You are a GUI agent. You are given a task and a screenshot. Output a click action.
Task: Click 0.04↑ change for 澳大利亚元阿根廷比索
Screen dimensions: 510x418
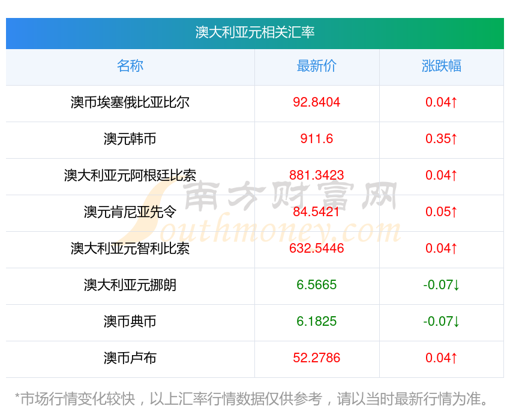(442, 175)
